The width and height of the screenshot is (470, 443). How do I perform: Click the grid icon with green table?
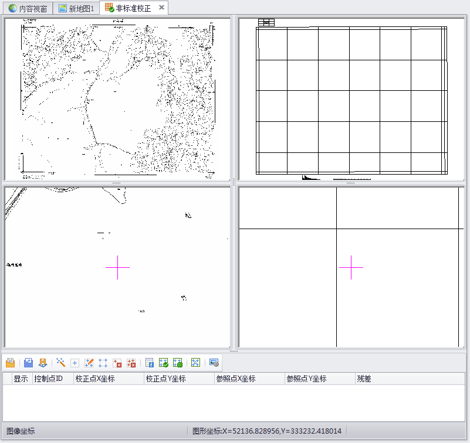click(178, 363)
